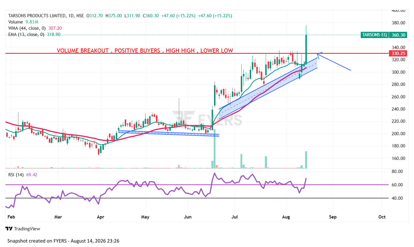
Task: Click the 200.00 price axis label
Action: click(x=399, y=134)
